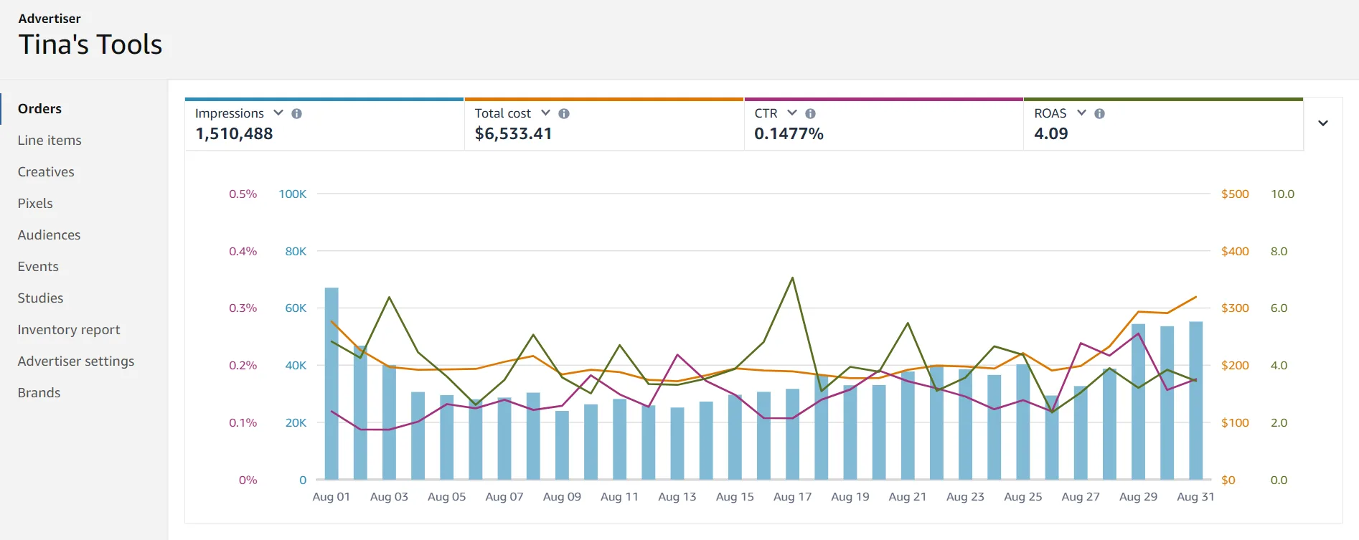The width and height of the screenshot is (1359, 540).
Task: Click the Impressions value 1,510,488
Action: point(234,133)
